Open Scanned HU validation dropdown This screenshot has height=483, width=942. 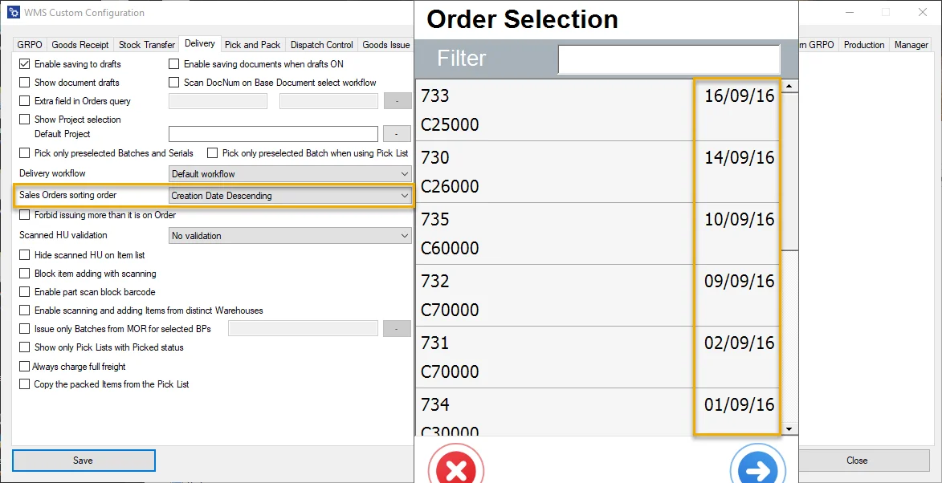(x=290, y=236)
